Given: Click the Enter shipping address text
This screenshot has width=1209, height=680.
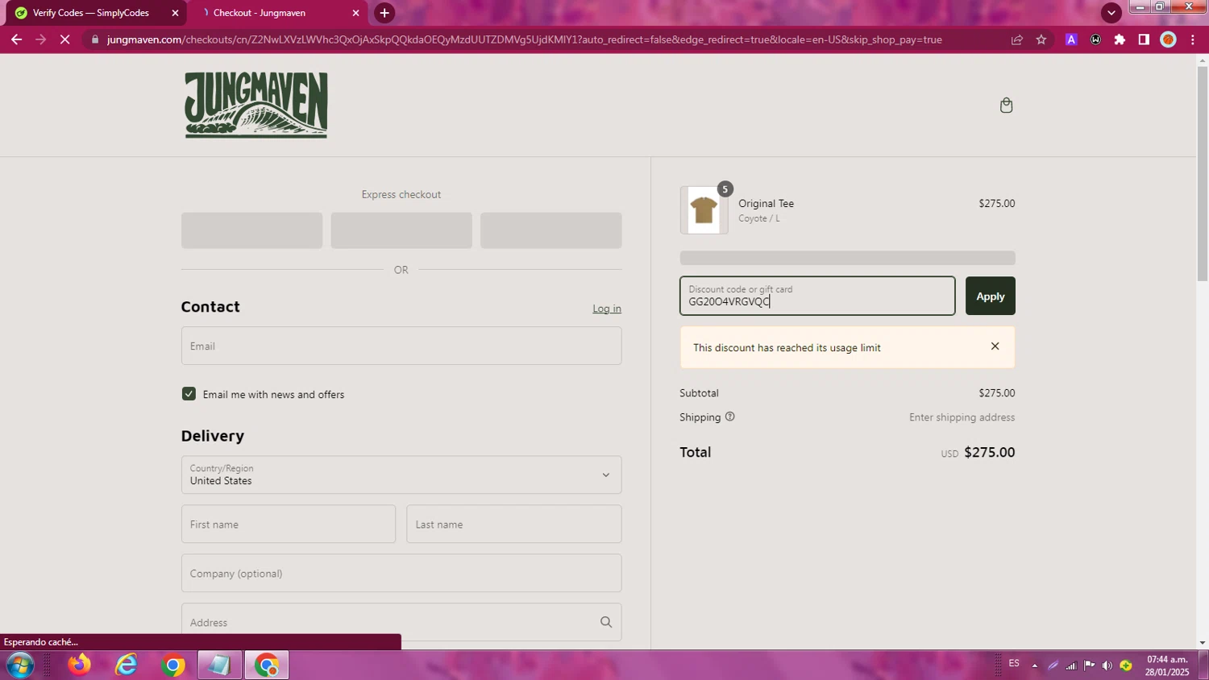Looking at the screenshot, I should 962,417.
